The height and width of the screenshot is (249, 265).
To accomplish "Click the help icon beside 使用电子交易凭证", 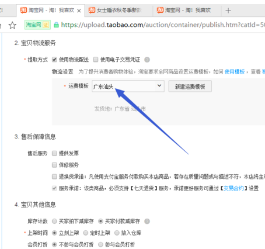I will (147, 60).
